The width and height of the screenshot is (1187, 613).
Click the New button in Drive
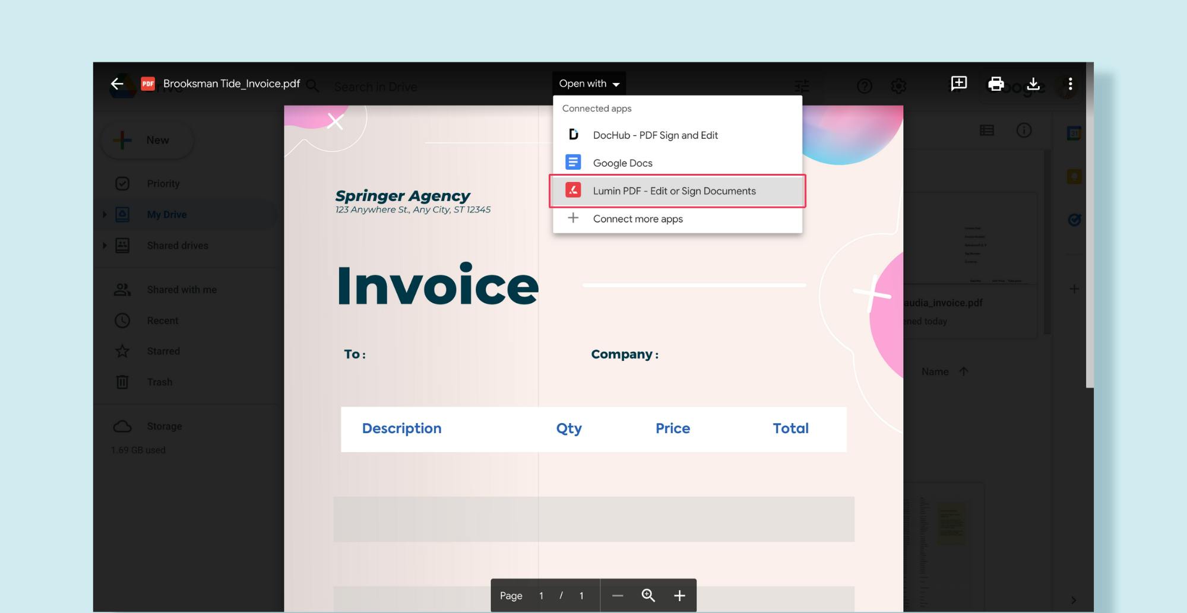click(x=147, y=140)
